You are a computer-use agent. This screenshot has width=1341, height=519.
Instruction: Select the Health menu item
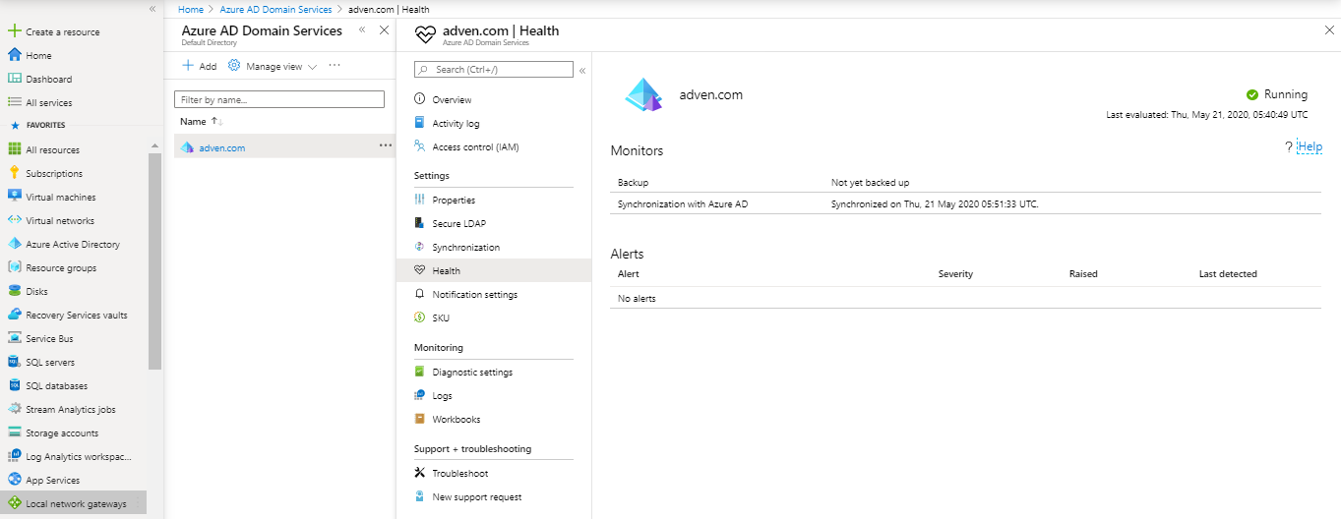[x=494, y=270]
